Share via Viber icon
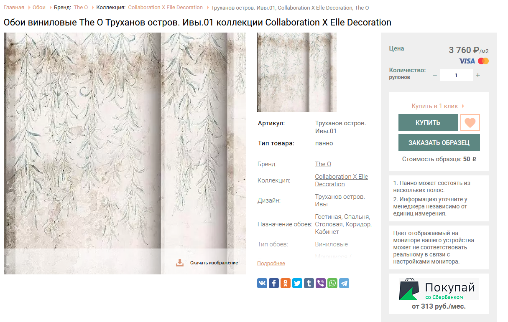The height and width of the screenshot is (322, 508). (321, 283)
